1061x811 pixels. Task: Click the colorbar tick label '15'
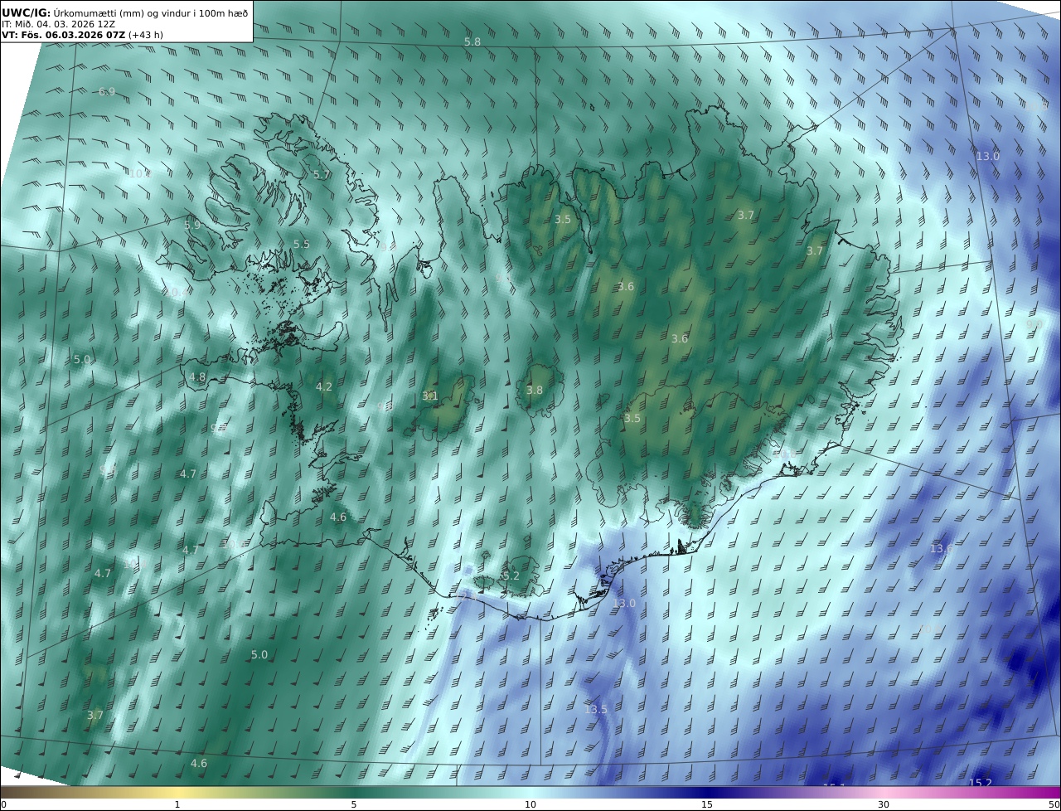coord(707,804)
